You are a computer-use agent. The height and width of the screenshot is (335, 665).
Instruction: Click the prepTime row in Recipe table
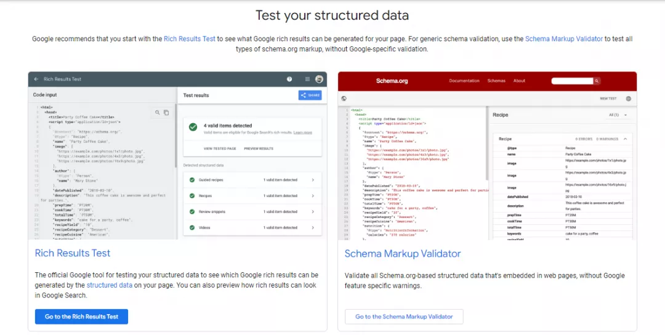[562, 215]
